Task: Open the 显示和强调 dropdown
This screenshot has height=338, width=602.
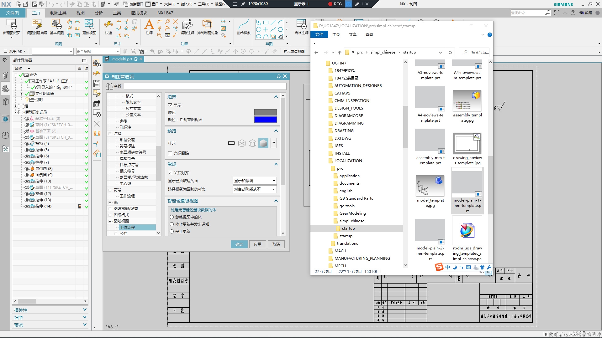Action: (x=255, y=181)
